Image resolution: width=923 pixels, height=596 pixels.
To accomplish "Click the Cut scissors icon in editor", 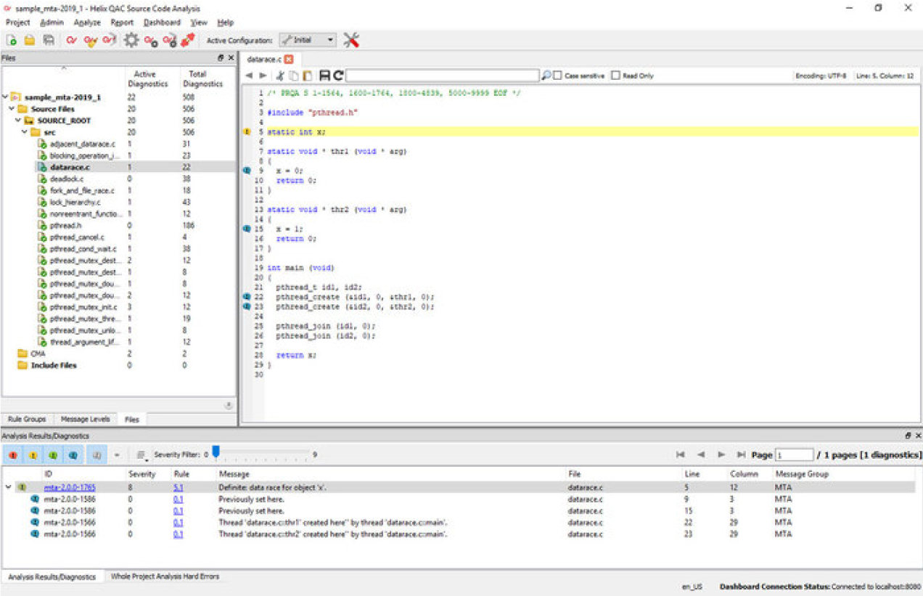I will point(280,75).
